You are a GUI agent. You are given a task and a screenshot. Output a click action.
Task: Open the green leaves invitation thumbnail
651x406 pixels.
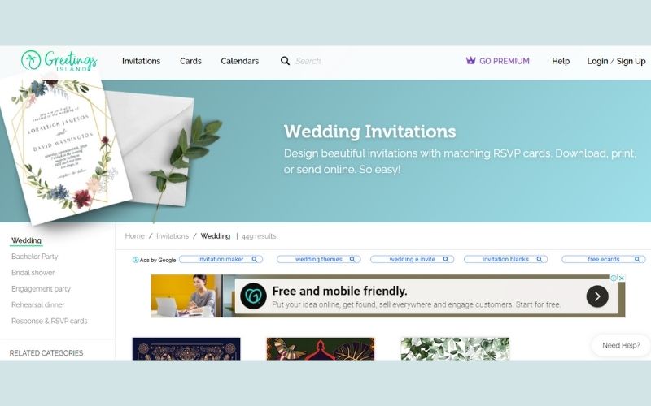(455, 349)
